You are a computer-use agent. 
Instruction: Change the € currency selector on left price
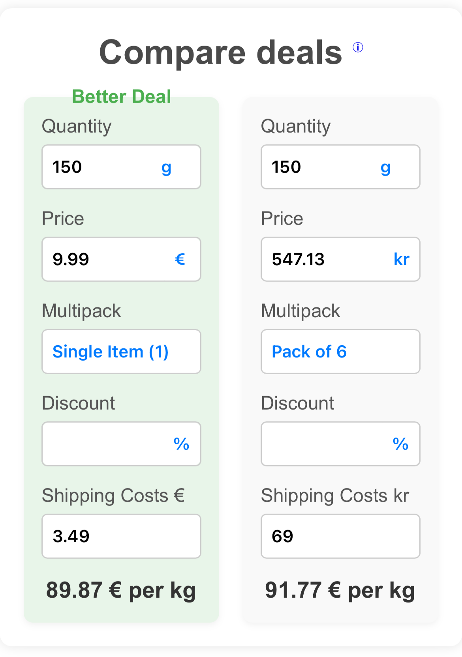tap(180, 259)
